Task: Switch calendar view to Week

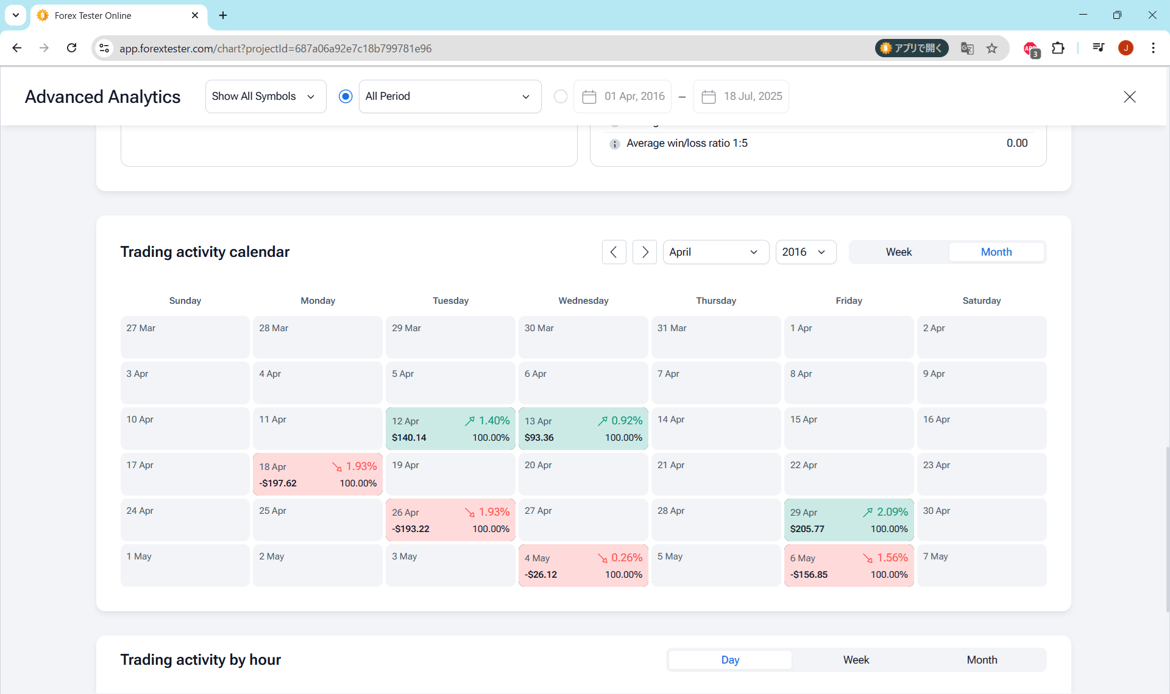Action: point(899,252)
